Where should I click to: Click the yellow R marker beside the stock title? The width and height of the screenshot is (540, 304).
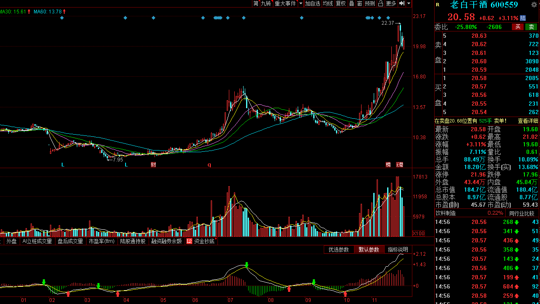(438, 5)
